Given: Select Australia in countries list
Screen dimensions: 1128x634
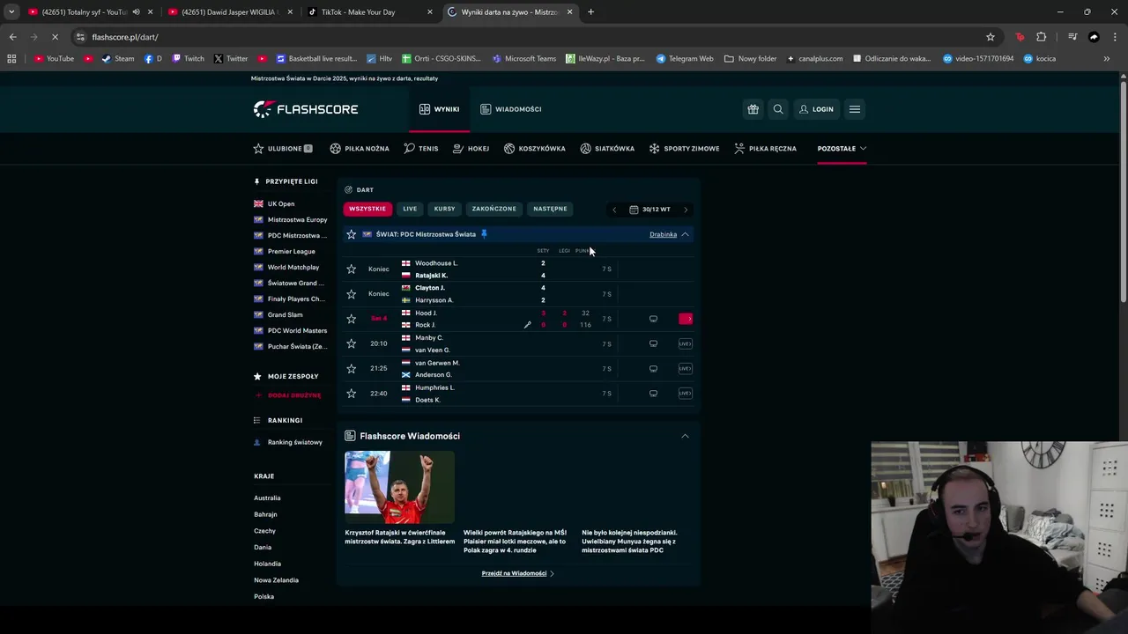Looking at the screenshot, I should [267, 498].
